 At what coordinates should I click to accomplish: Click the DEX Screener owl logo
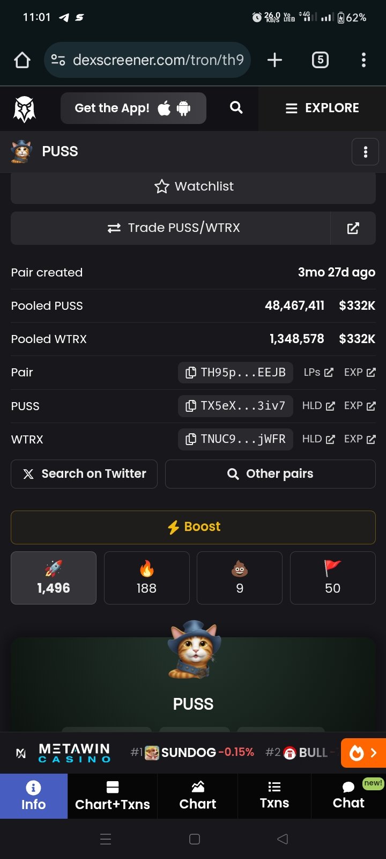tap(24, 109)
